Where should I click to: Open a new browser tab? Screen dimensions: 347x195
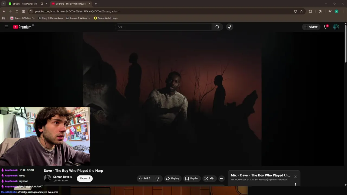(96, 4)
